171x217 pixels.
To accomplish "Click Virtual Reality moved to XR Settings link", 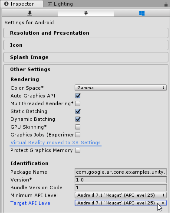I will [x=56, y=143].
